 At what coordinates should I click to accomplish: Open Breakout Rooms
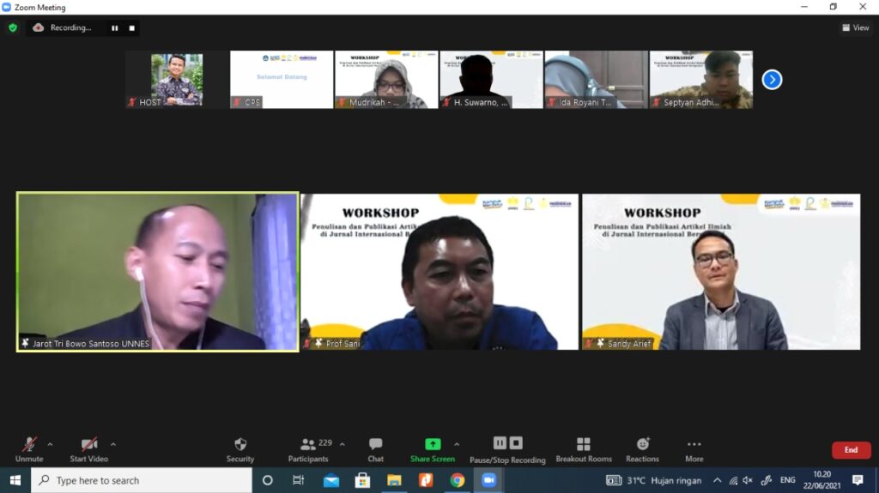(x=583, y=448)
